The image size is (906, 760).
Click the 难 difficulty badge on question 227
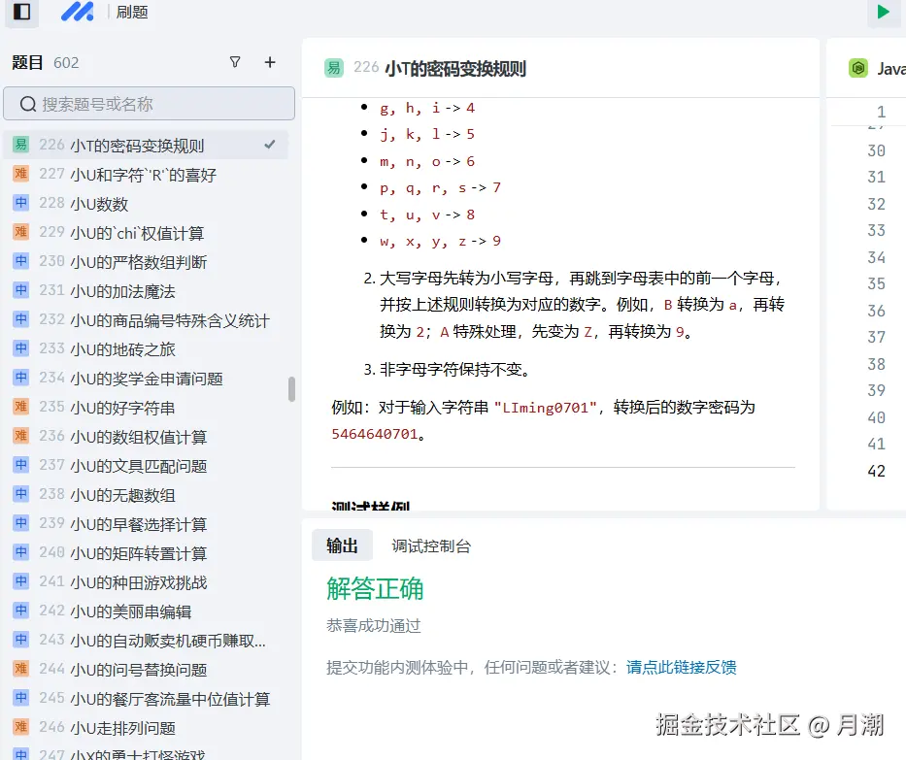(x=21, y=174)
